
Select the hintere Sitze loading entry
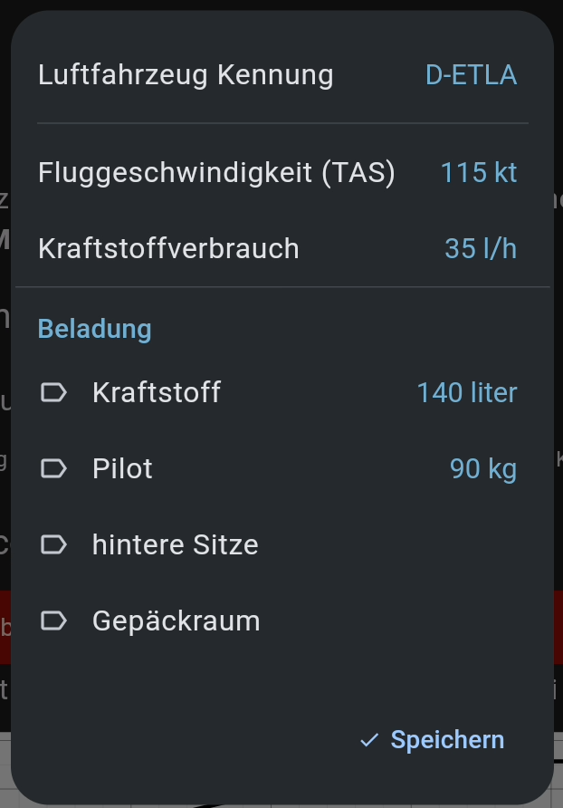[x=175, y=544]
